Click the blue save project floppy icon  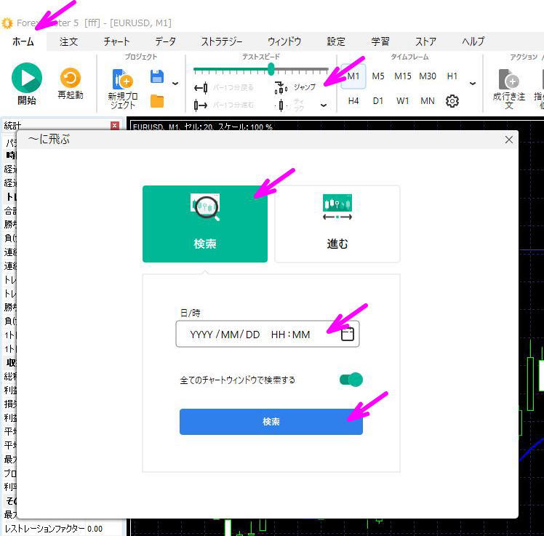157,76
